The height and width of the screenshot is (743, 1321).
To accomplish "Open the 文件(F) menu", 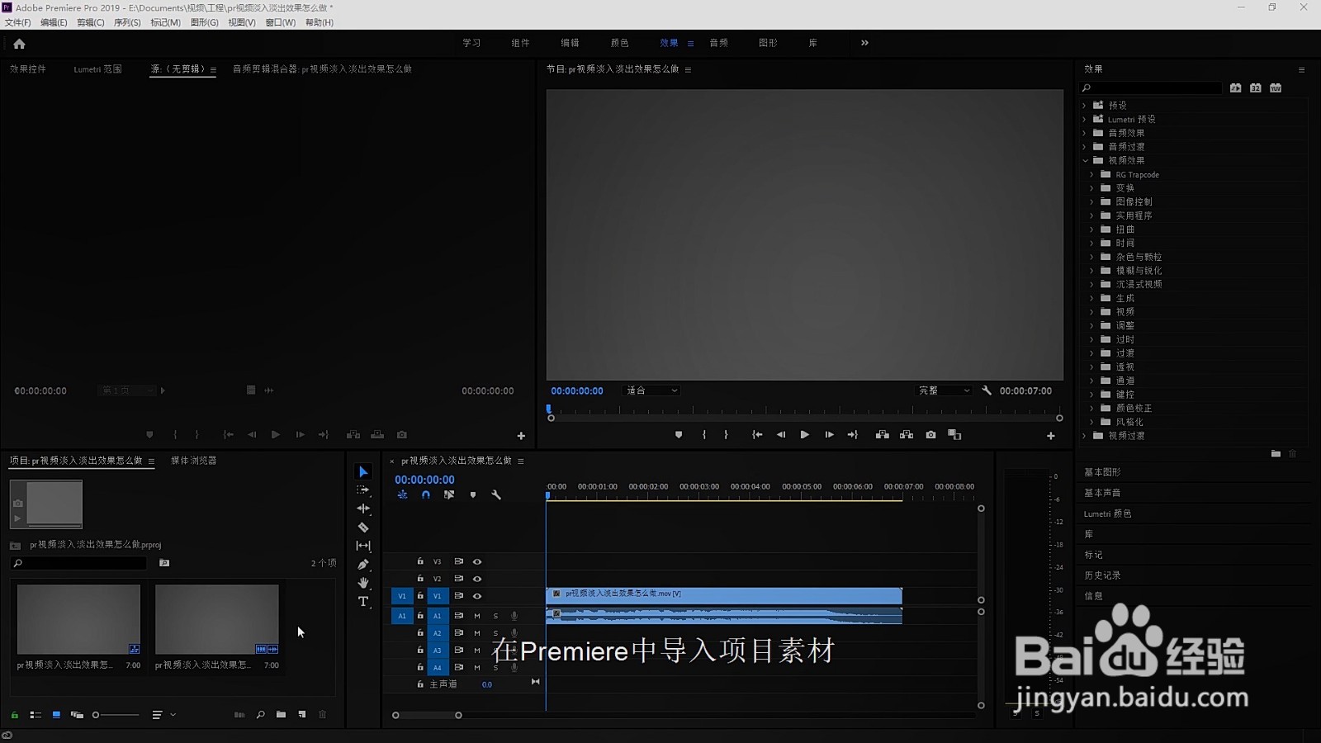I will click(17, 22).
